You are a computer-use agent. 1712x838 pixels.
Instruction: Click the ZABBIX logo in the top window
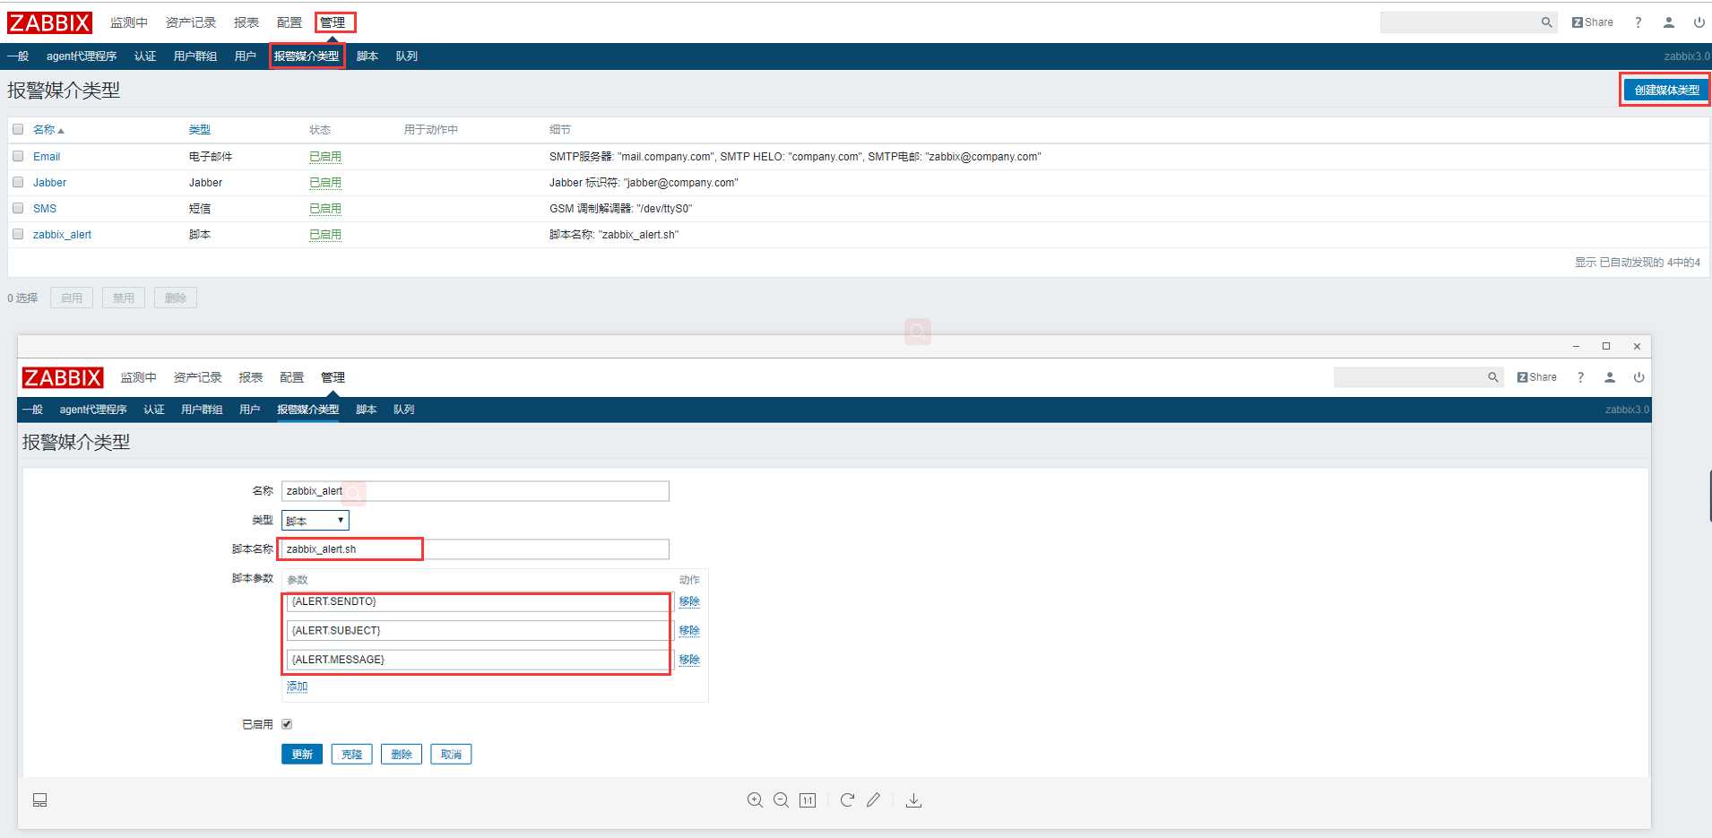click(50, 22)
